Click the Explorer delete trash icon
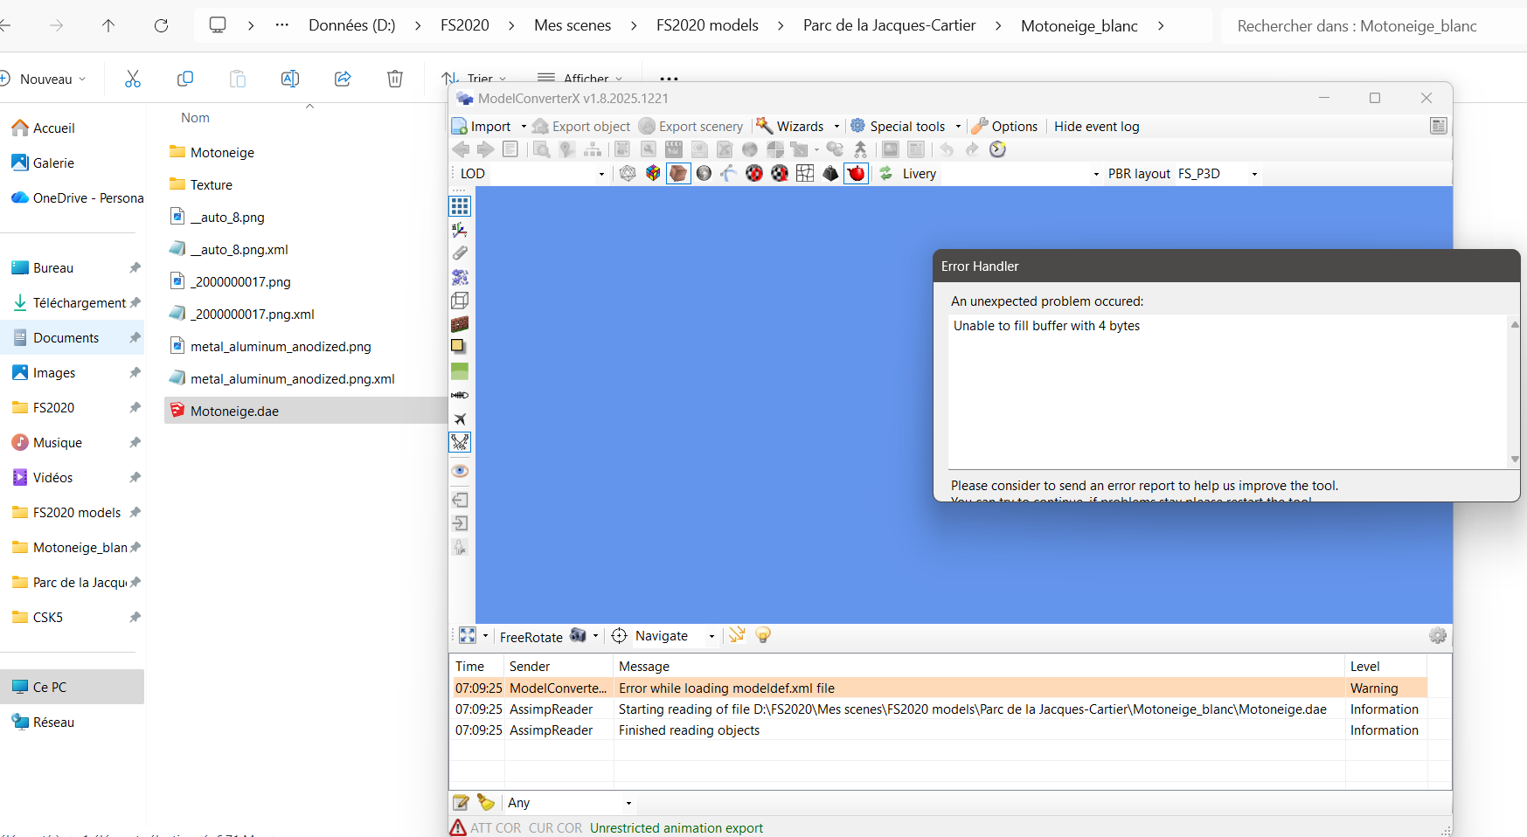 click(x=395, y=79)
